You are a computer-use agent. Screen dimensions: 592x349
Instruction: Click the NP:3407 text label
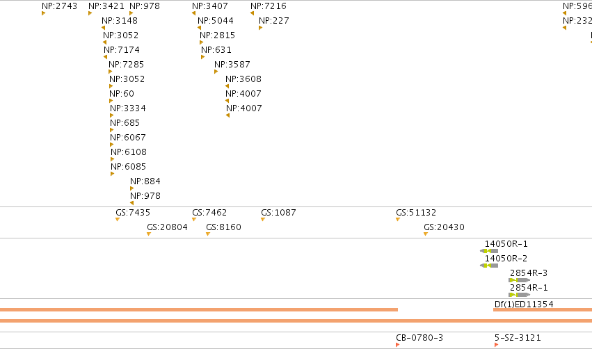210,6
